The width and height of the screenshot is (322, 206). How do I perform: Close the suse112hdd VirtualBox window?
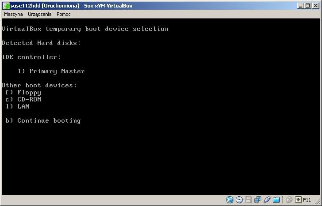click(316, 6)
